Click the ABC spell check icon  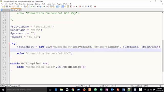[95, 6]
